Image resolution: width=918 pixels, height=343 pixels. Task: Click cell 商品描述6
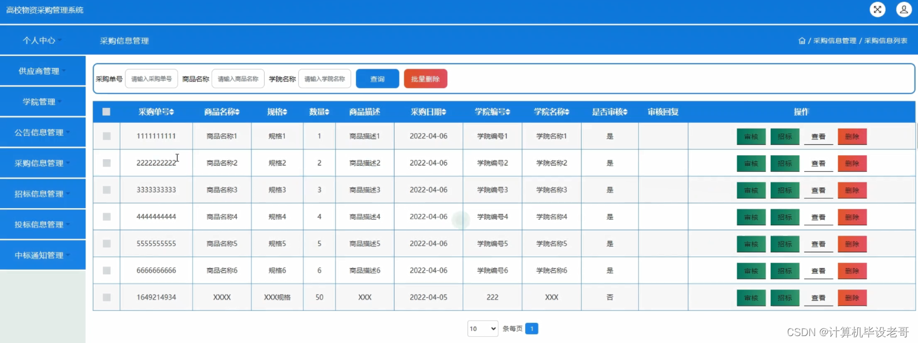(x=365, y=270)
